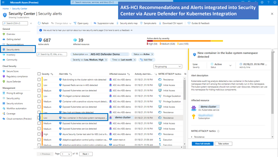The height and width of the screenshot is (157, 278).
Task: Click the Take action button
Action: coord(223,144)
